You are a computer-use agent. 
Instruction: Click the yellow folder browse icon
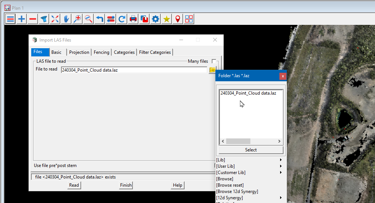[x=212, y=70]
